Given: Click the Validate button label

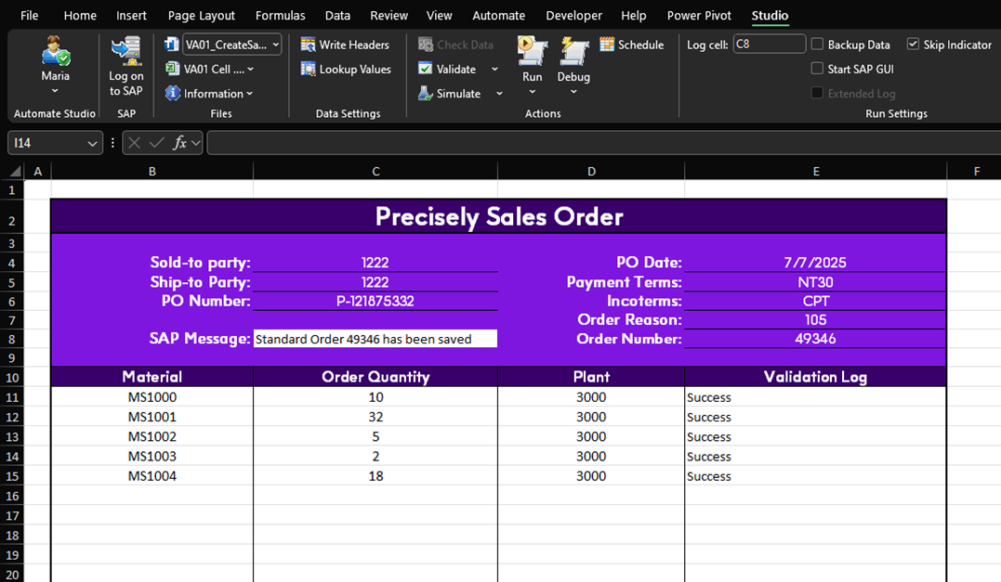Looking at the screenshot, I should (x=455, y=69).
